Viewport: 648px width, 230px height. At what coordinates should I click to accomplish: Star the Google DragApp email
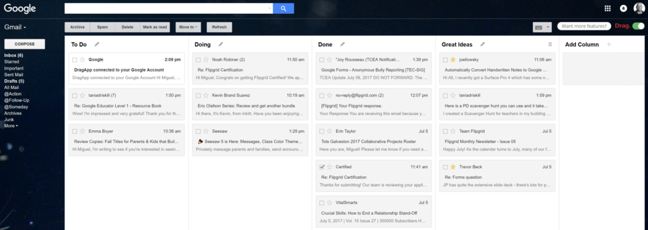pyautogui.click(x=82, y=59)
